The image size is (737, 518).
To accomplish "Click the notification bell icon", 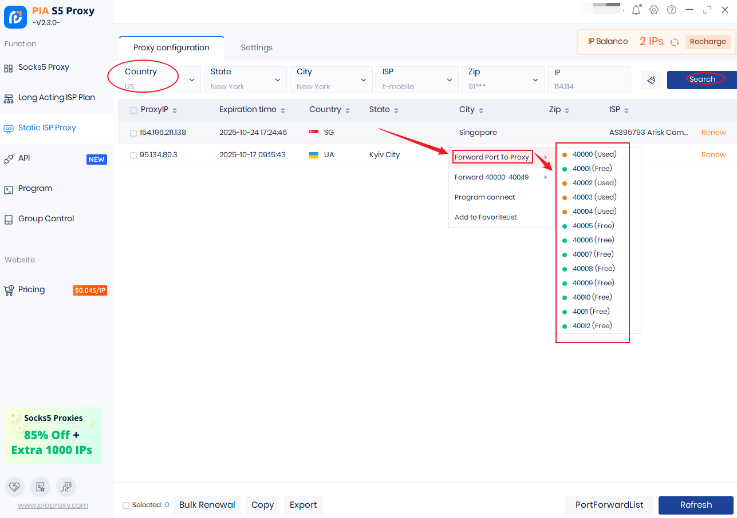I will (x=636, y=10).
